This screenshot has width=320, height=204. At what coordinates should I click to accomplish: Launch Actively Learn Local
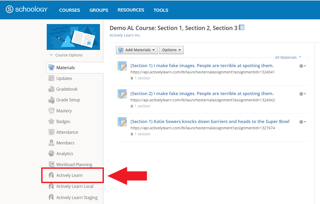pos(75,186)
